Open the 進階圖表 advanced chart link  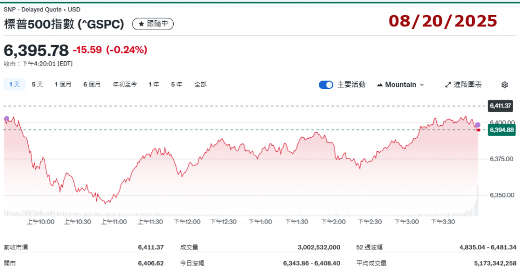[x=467, y=85]
